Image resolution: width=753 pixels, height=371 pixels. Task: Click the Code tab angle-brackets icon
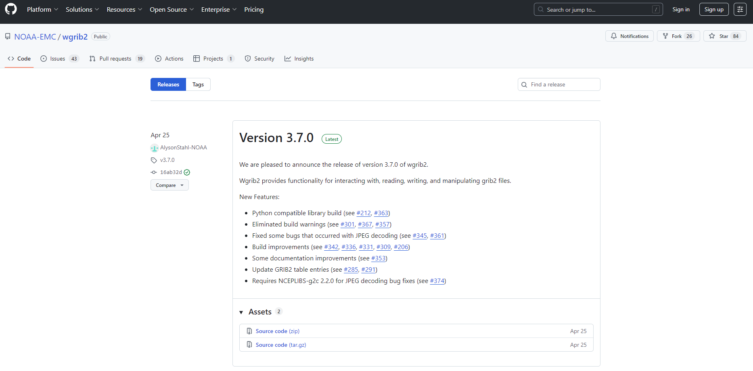tap(11, 59)
